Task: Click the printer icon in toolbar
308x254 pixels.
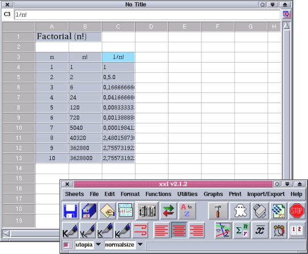Action: pyautogui.click(x=260, y=211)
